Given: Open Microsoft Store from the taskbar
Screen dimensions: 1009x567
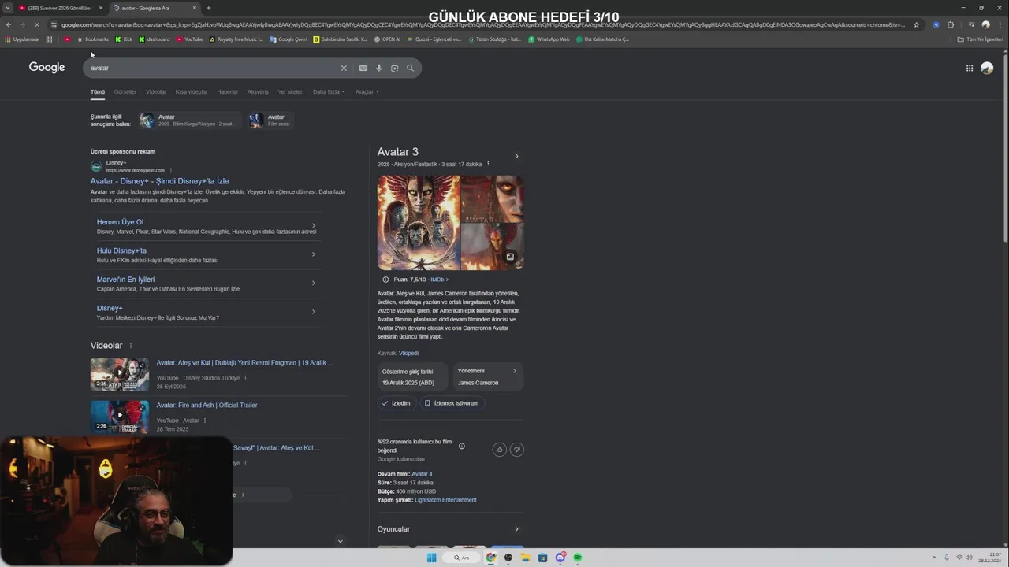Looking at the screenshot, I should click(x=542, y=558).
